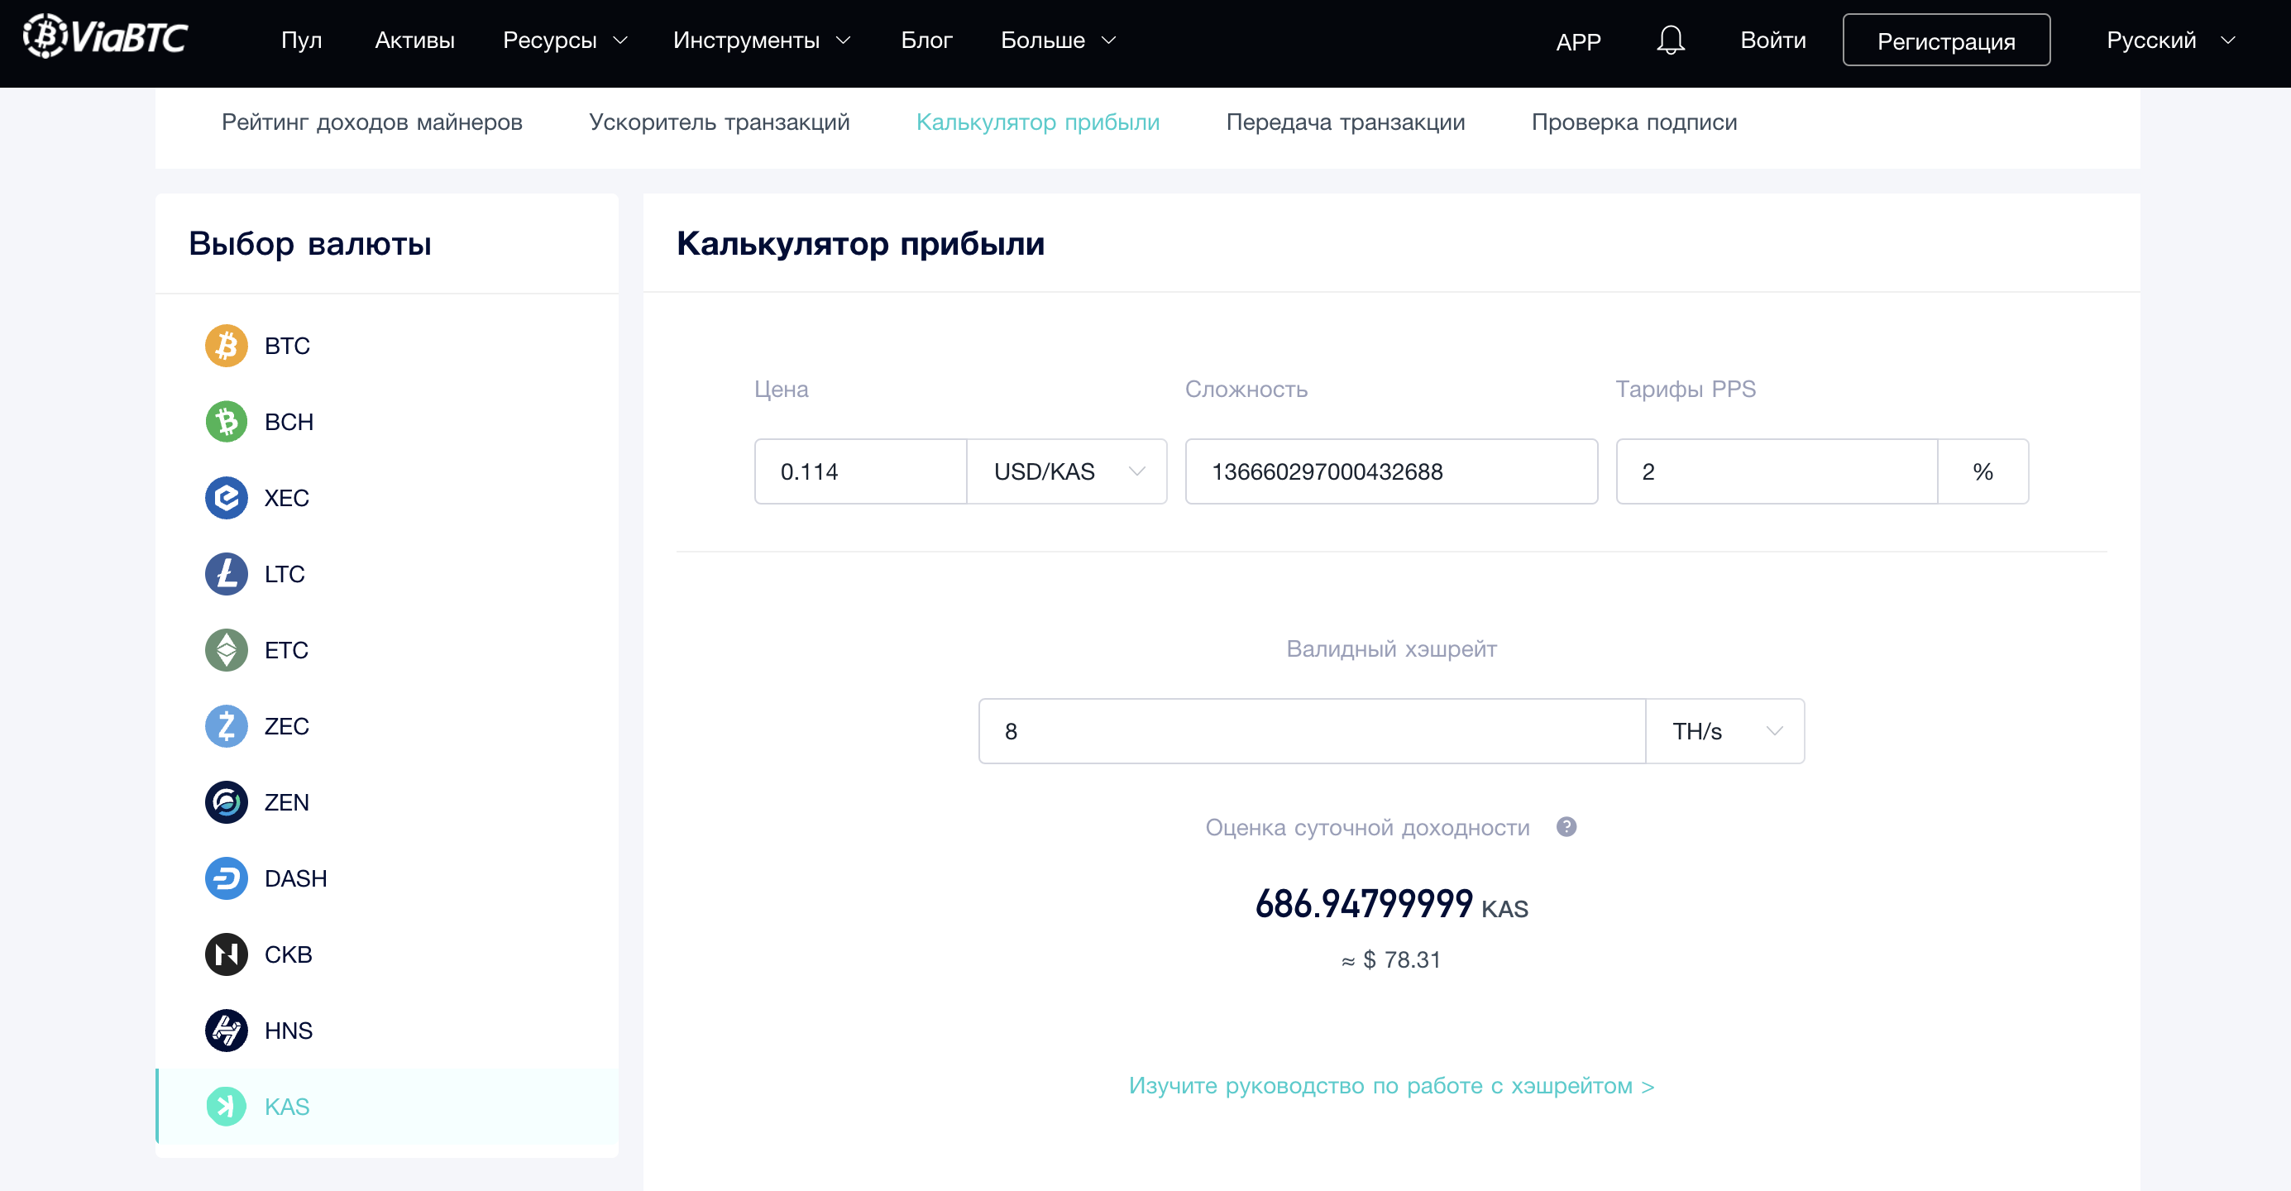Pick the ZEC coin icon
This screenshot has width=2291, height=1191.
pos(226,726)
